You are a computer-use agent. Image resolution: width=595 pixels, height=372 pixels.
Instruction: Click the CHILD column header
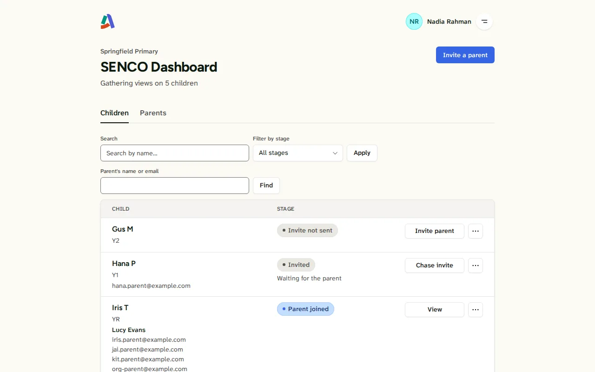(x=121, y=209)
